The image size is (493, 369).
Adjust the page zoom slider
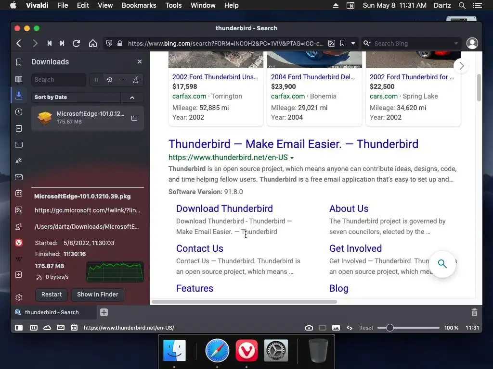408,328
